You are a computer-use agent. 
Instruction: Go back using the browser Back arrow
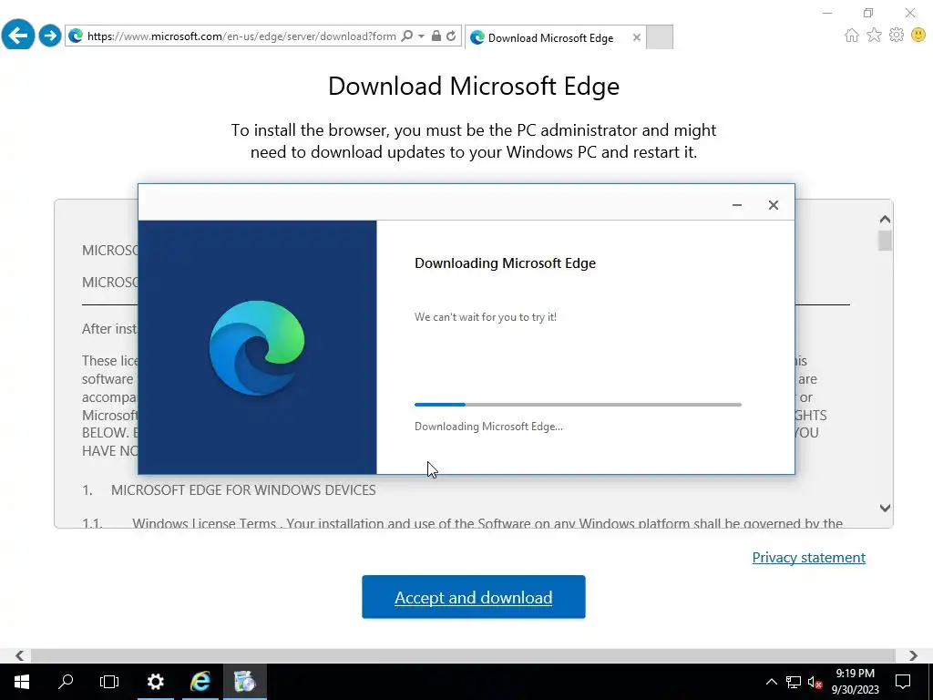(x=18, y=36)
